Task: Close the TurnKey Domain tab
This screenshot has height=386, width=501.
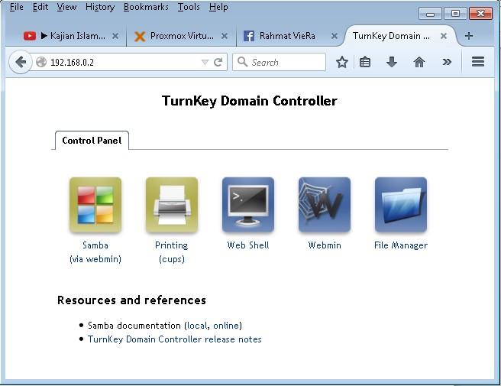Action: click(444, 36)
